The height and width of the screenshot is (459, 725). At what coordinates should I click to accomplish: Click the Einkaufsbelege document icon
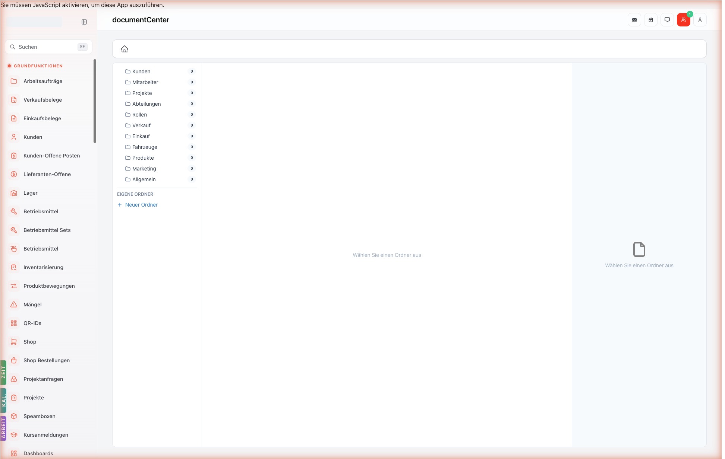tap(14, 118)
